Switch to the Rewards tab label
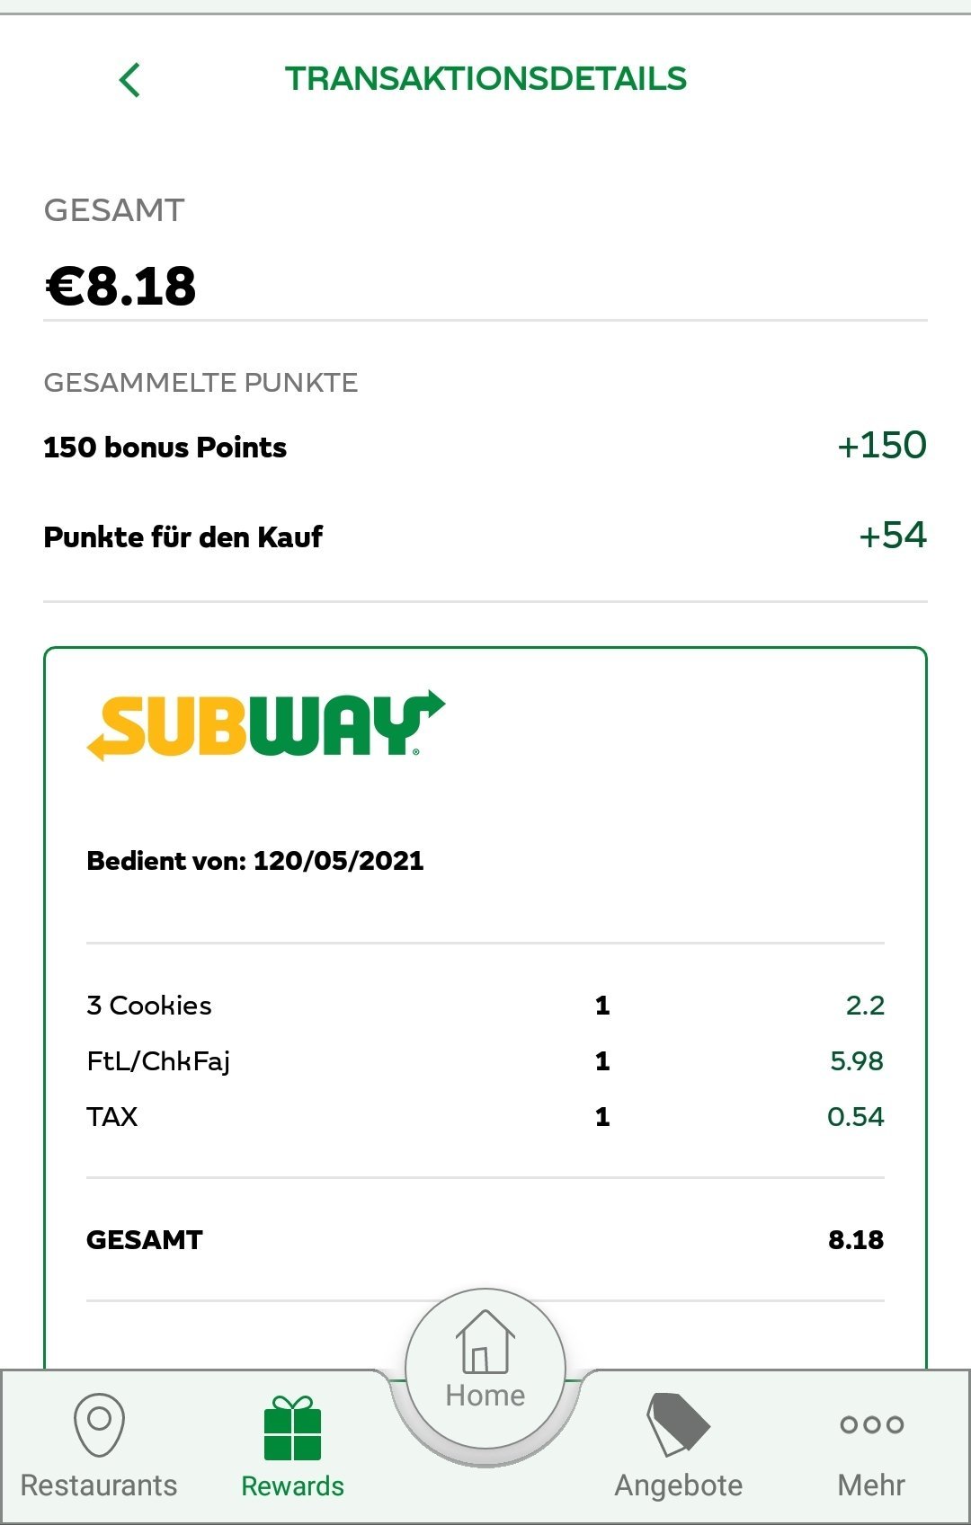Viewport: 971px width, 1525px height. pos(292,1486)
